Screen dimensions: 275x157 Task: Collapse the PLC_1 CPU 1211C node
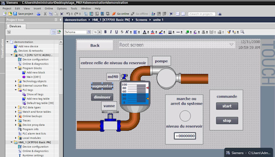point(12,55)
